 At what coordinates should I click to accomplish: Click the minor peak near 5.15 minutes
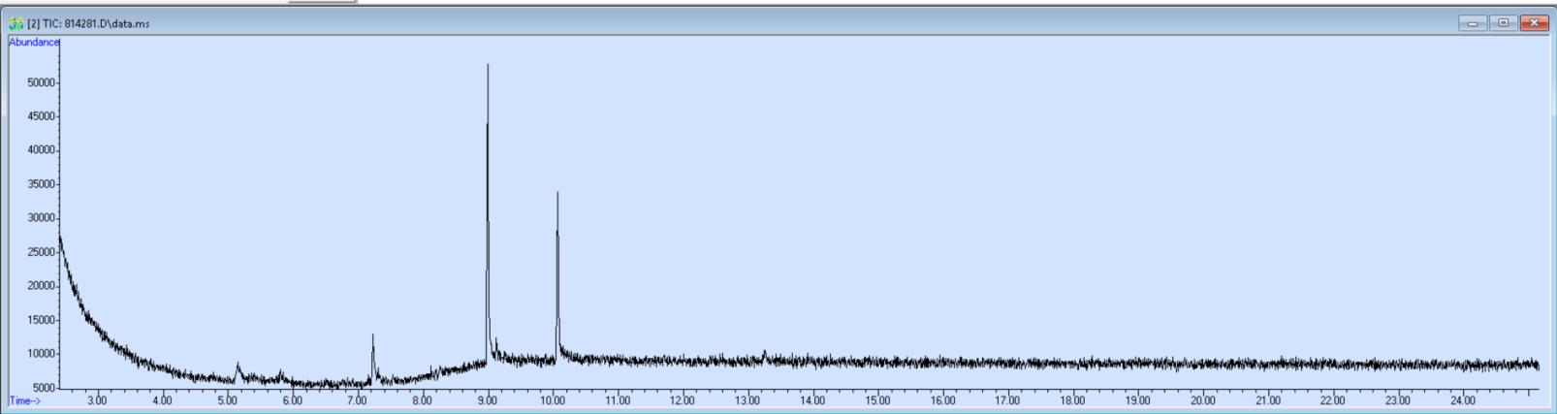238,366
